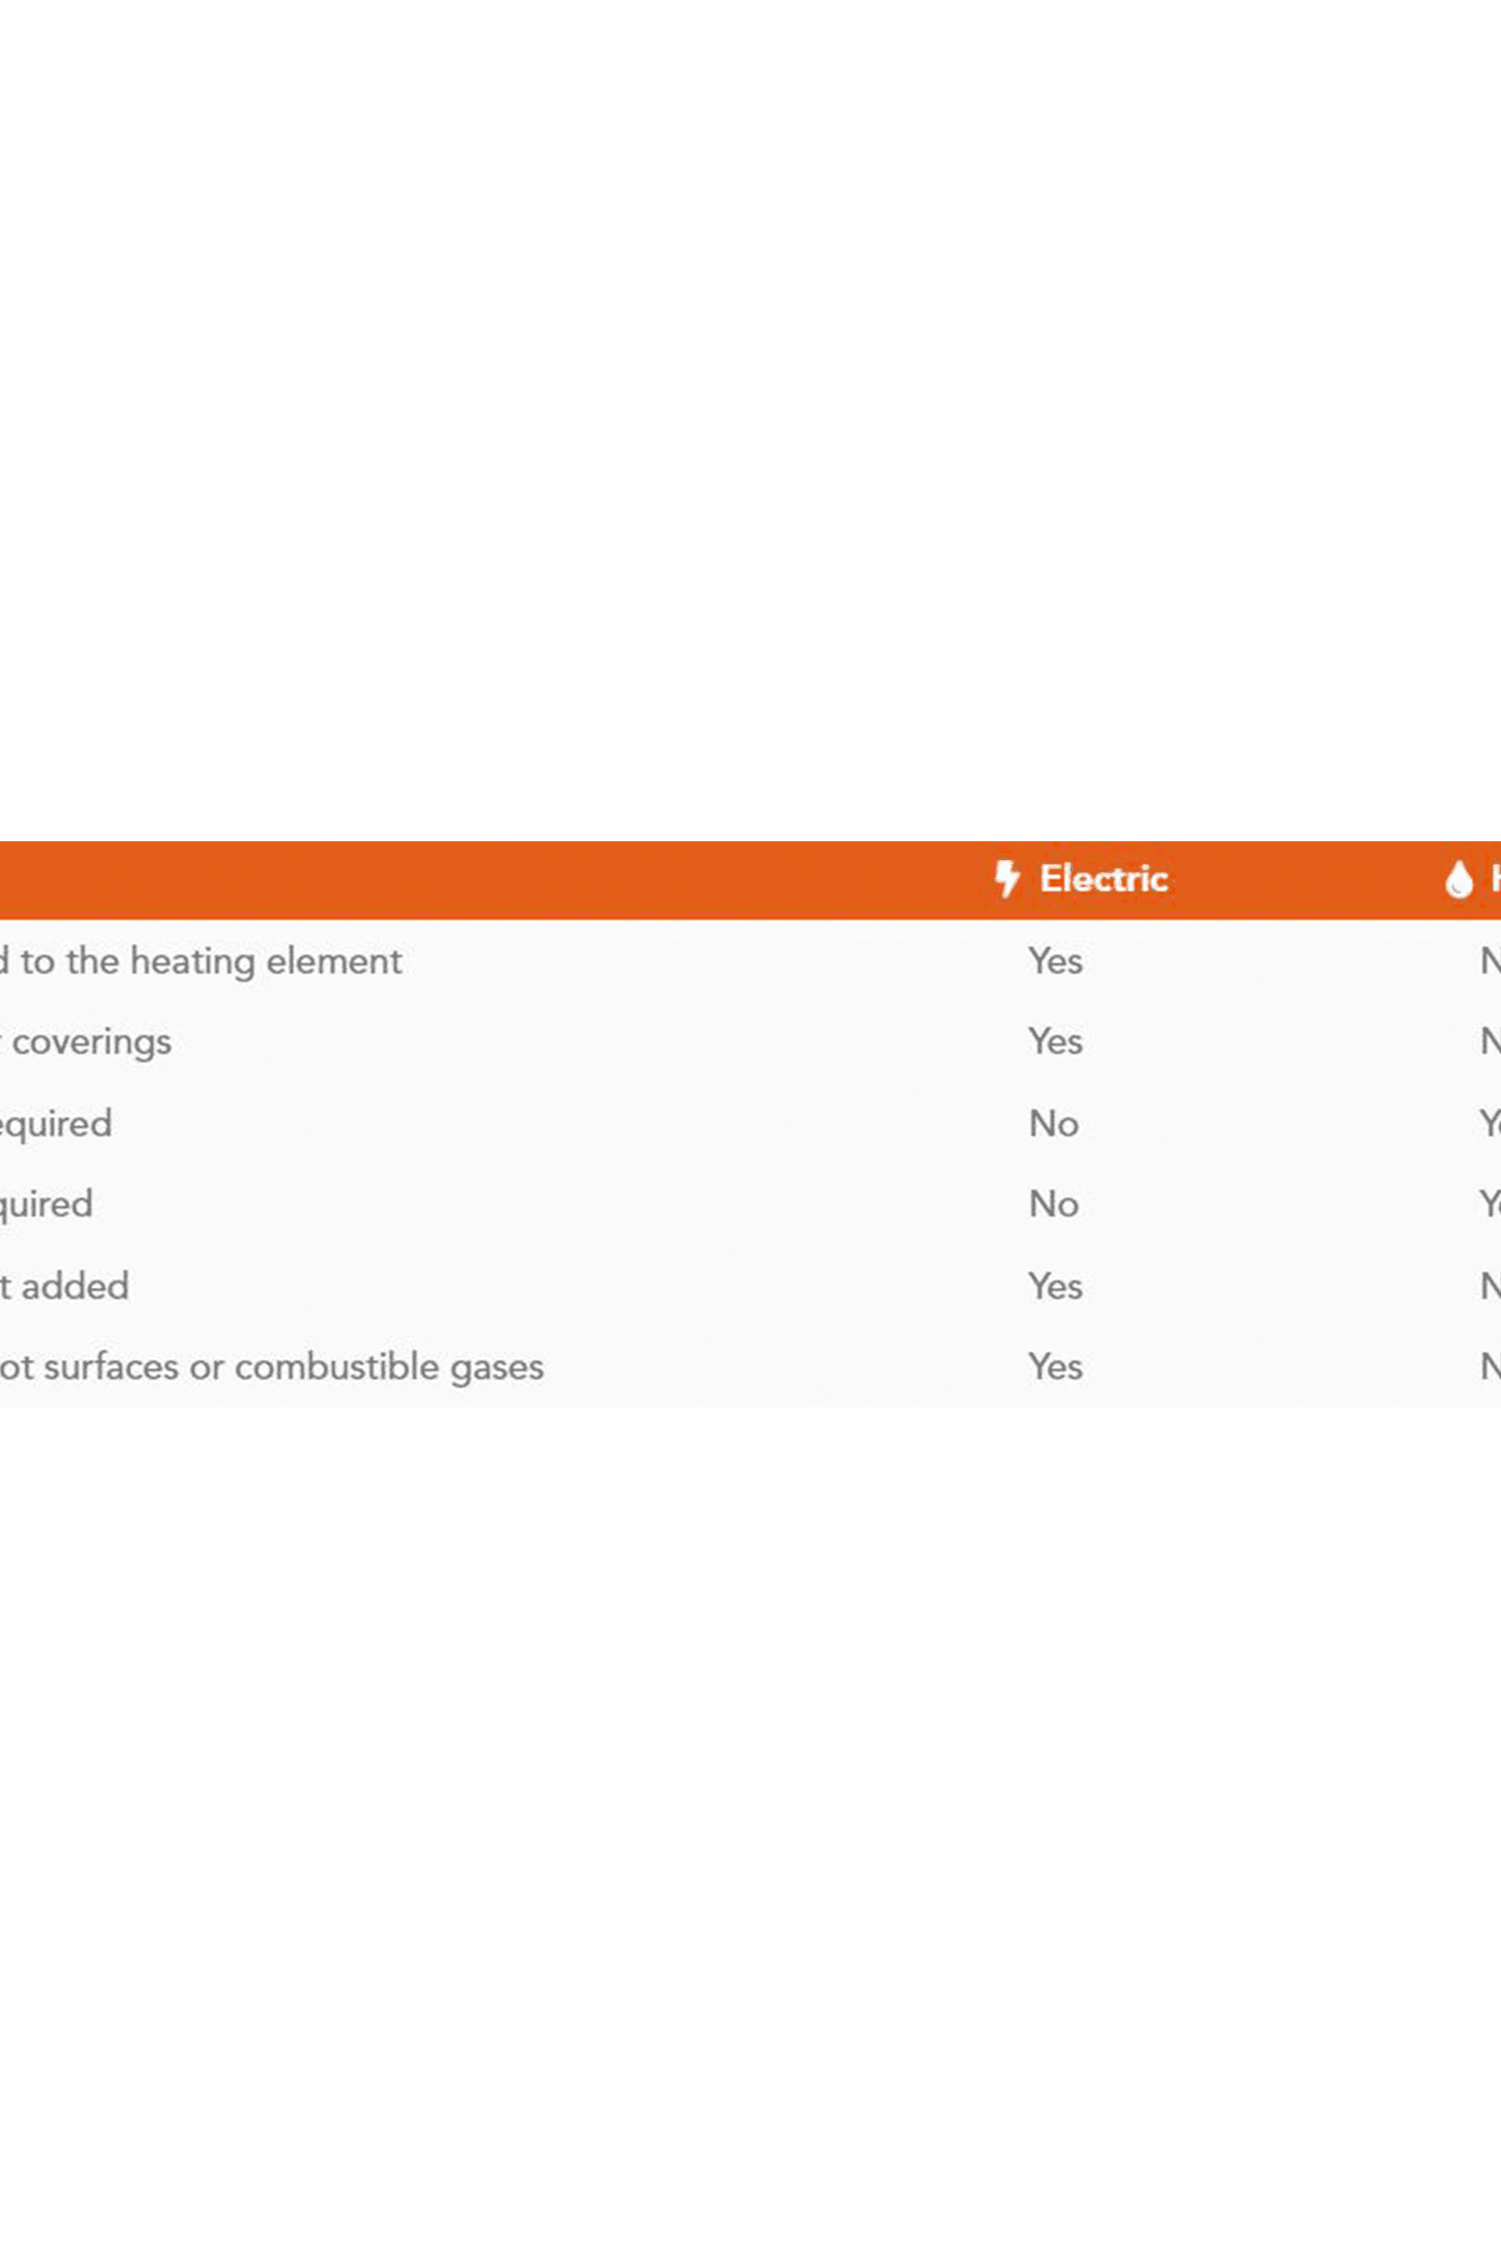Click the water droplet icon in header

pyautogui.click(x=1457, y=880)
